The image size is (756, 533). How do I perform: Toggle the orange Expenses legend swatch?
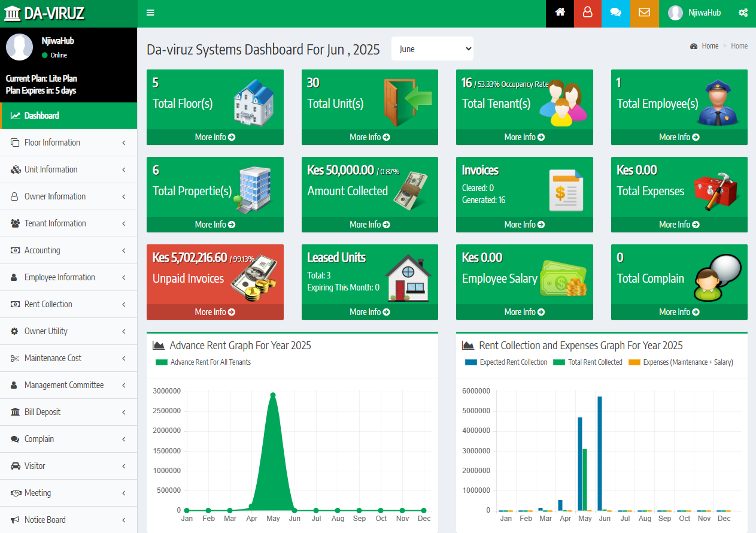634,362
